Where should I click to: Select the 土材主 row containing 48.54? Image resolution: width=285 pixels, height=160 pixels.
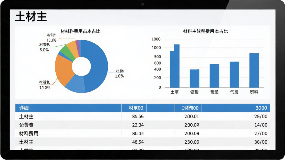[x=143, y=142]
